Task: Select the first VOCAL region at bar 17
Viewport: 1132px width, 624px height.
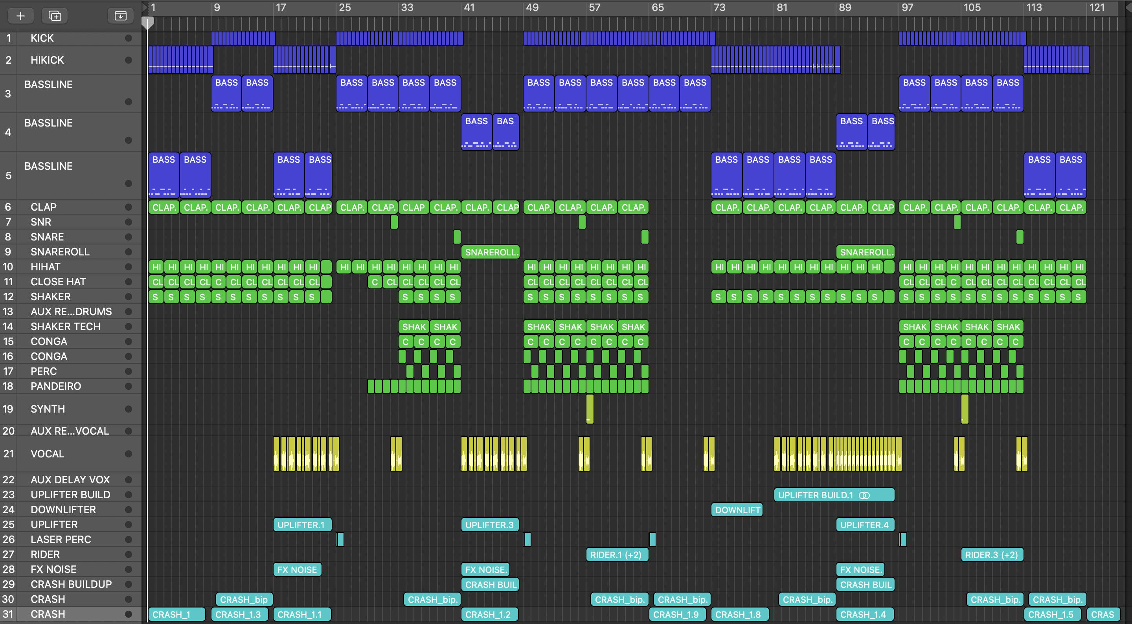Action: 306,453
